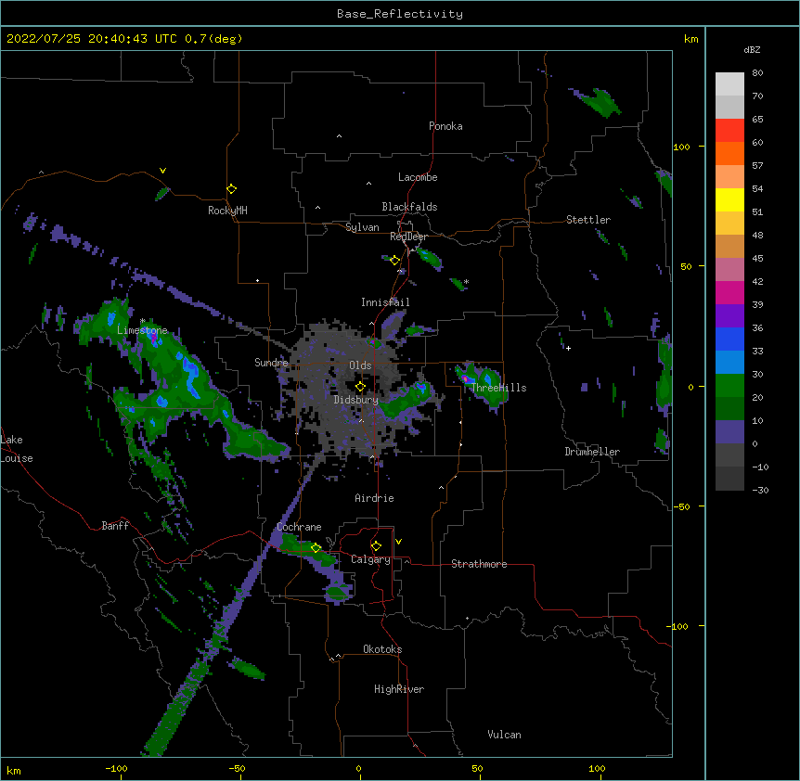This screenshot has width=800, height=781.
Task: Click the Calgary city label
Action: tap(370, 559)
